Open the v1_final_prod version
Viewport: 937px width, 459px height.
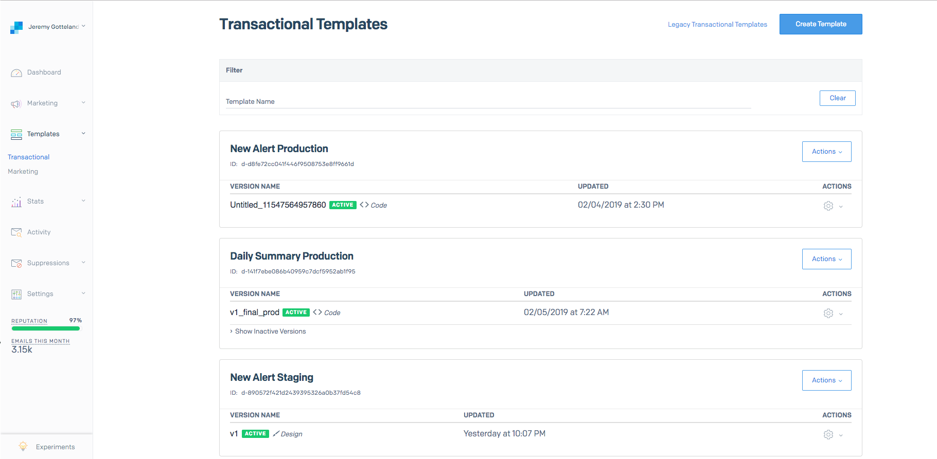pos(254,313)
